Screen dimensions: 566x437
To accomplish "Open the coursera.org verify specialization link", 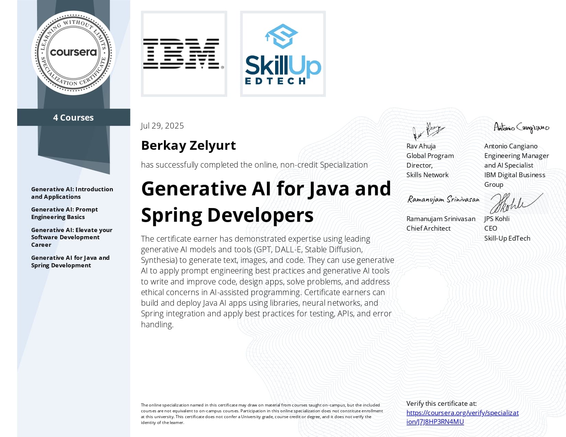I will pos(462,417).
